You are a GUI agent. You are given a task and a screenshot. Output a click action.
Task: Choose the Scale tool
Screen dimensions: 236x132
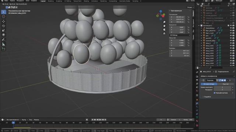point(4,30)
